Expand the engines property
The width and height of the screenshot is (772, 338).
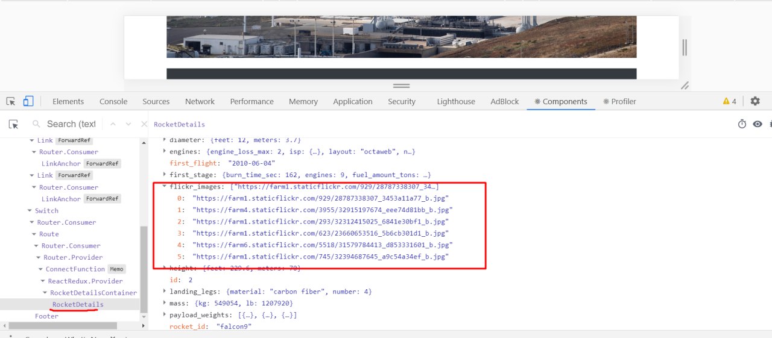(164, 152)
